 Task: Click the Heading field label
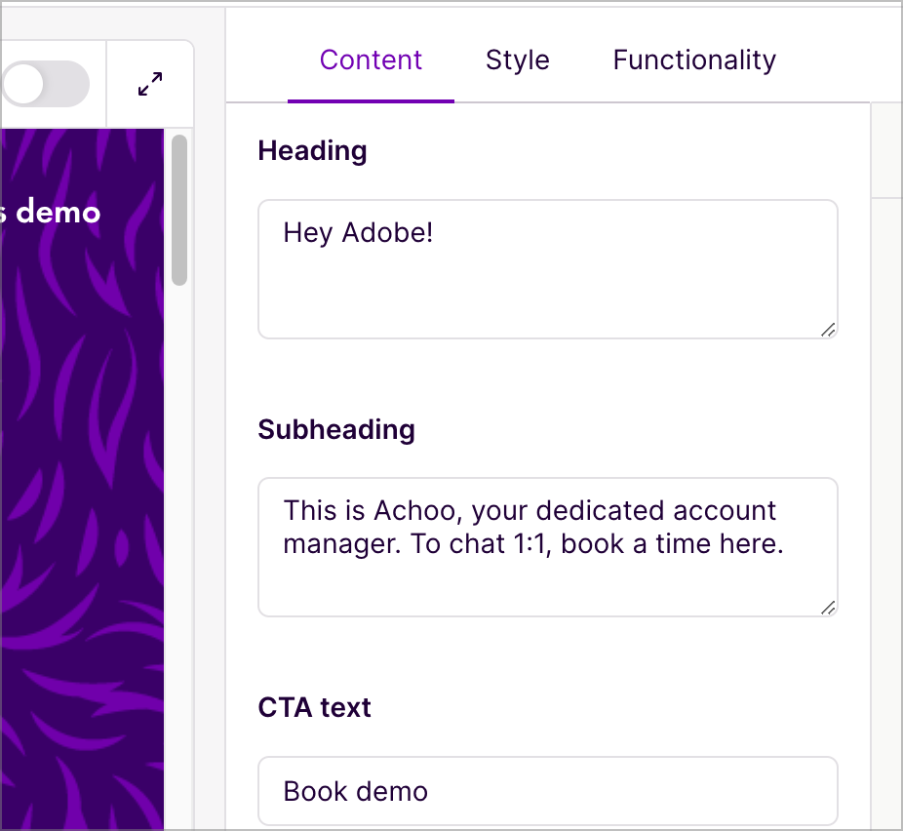(x=312, y=151)
